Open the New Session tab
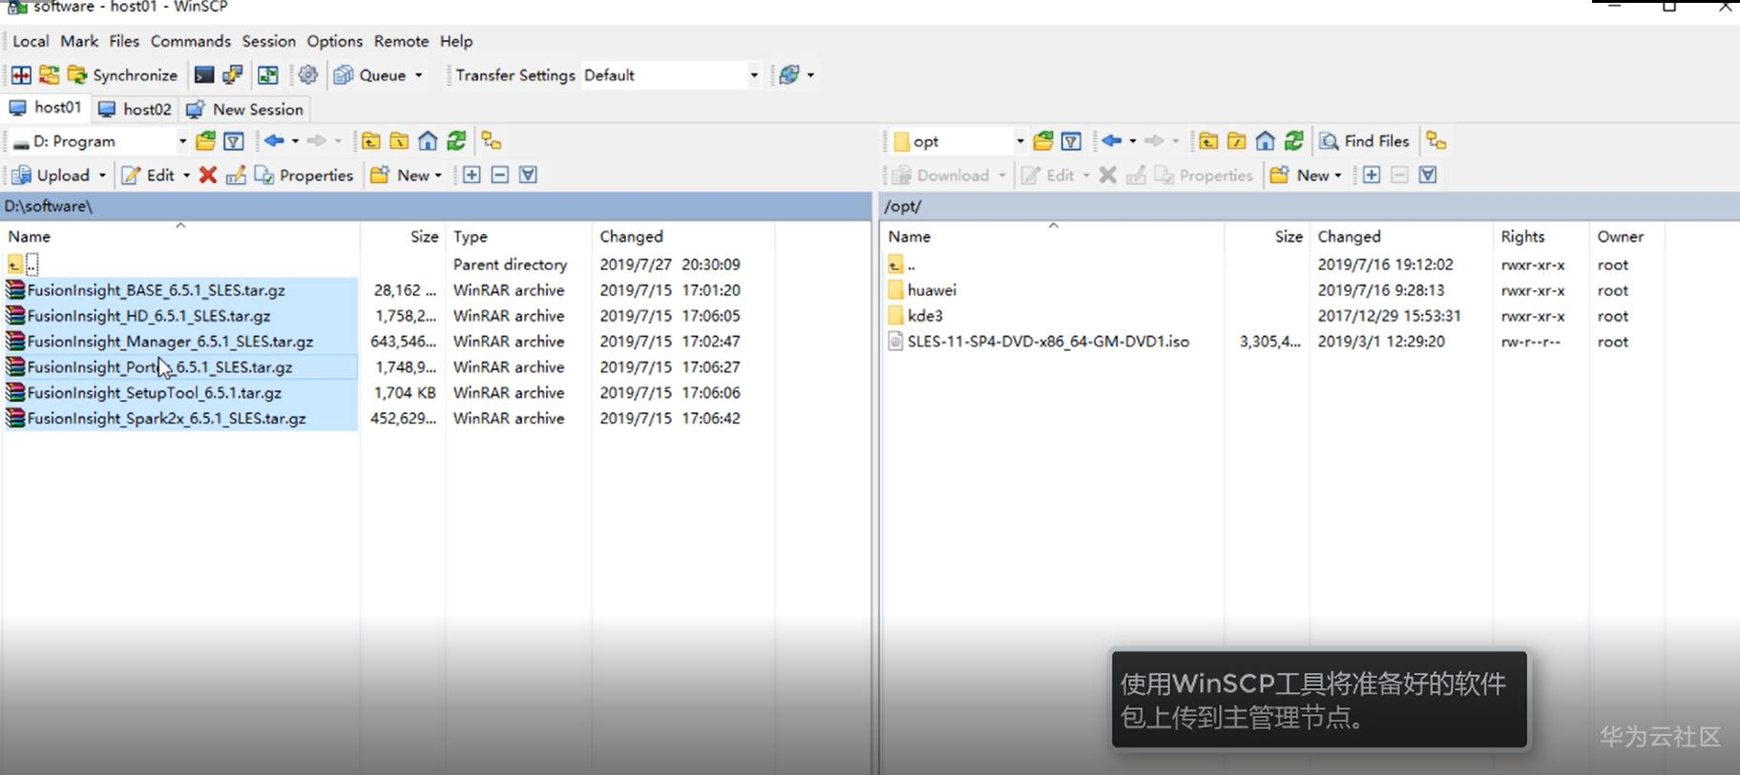 (245, 109)
